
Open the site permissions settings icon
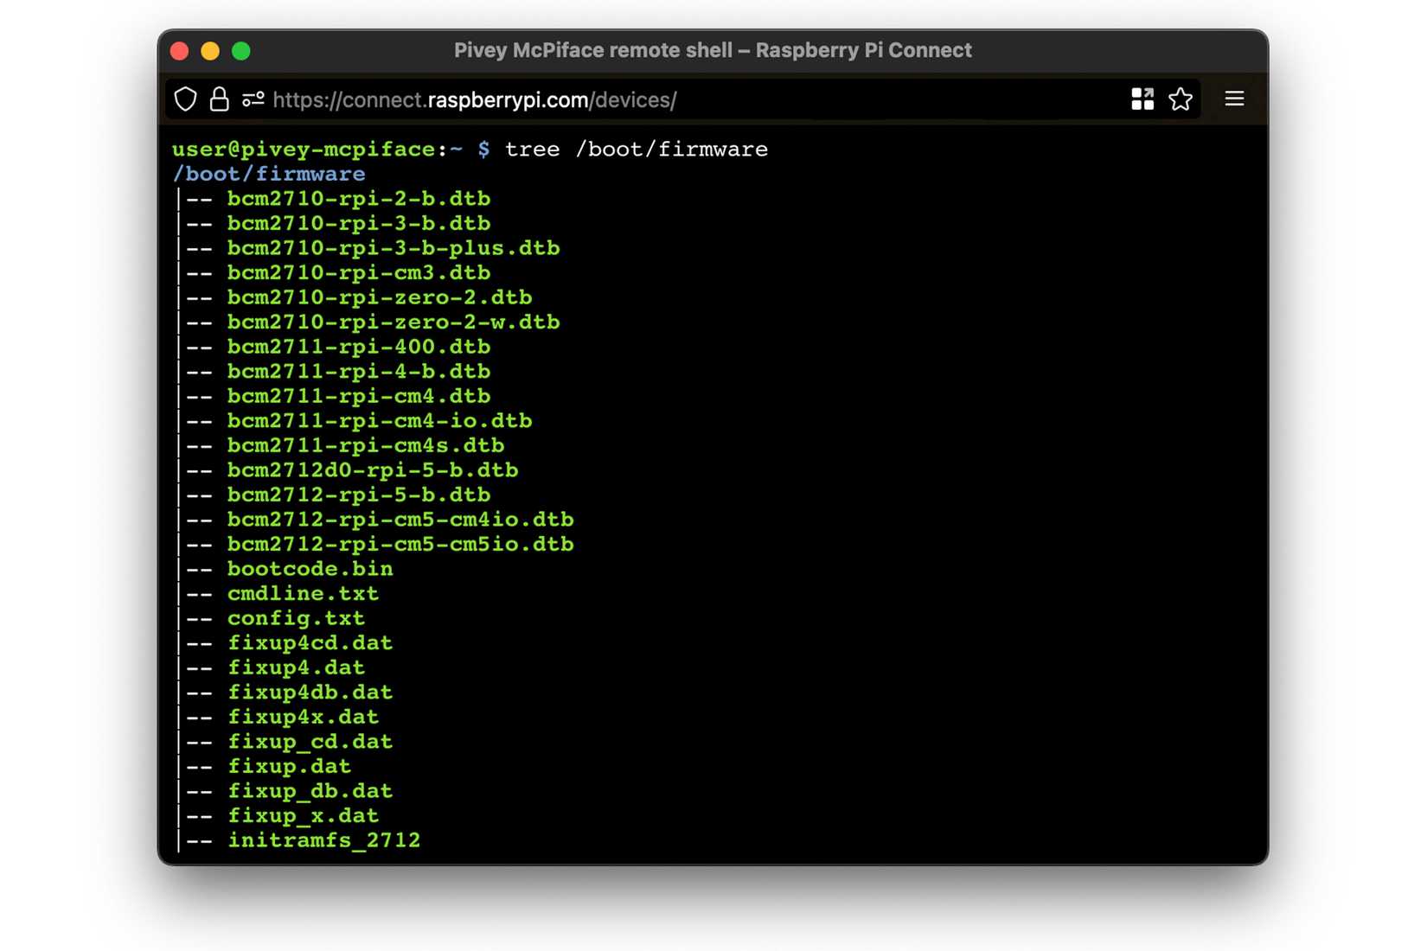click(x=253, y=99)
